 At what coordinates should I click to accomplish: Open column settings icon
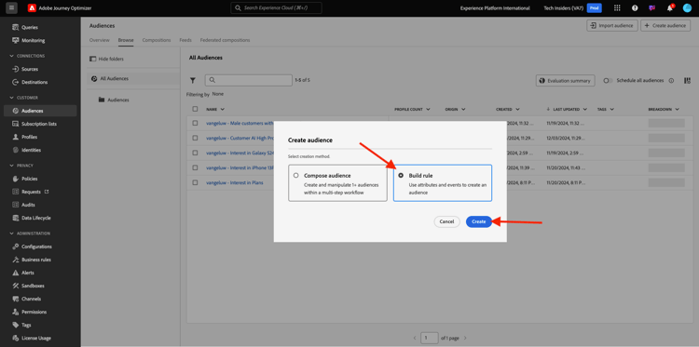(x=687, y=81)
